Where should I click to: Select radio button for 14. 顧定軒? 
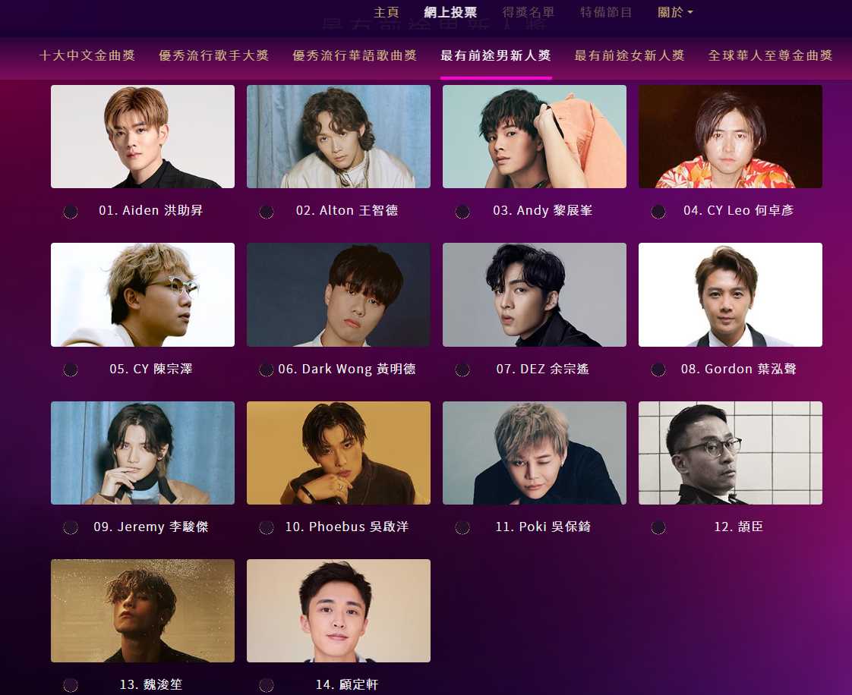pyautogui.click(x=267, y=684)
